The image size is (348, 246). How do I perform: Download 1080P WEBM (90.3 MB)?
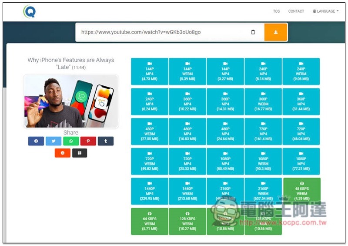pyautogui.click(x=263, y=162)
